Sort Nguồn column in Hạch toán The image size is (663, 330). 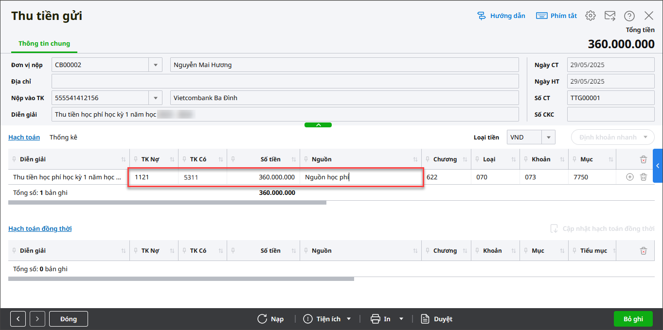(x=415, y=159)
